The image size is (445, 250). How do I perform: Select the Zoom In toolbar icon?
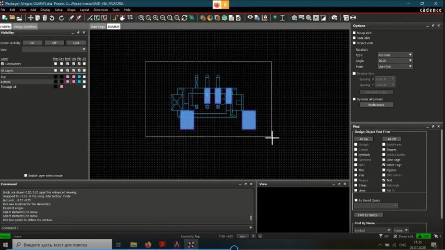click(156, 18)
